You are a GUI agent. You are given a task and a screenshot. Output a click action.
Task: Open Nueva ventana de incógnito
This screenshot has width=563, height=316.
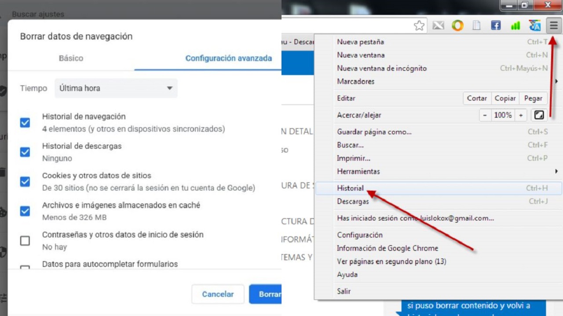382,68
